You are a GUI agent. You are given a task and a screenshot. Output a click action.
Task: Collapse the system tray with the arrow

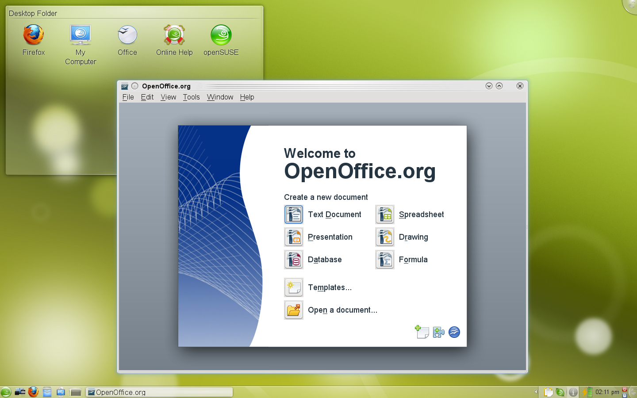click(x=535, y=392)
